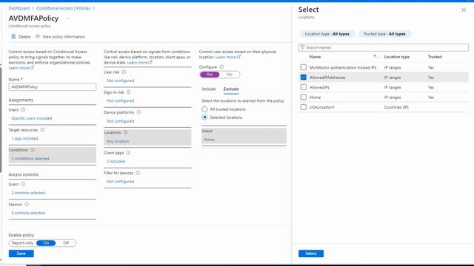Image resolution: width=474 pixels, height=266 pixels.
Task: Select the All trusted locations radio button
Action: pos(204,109)
